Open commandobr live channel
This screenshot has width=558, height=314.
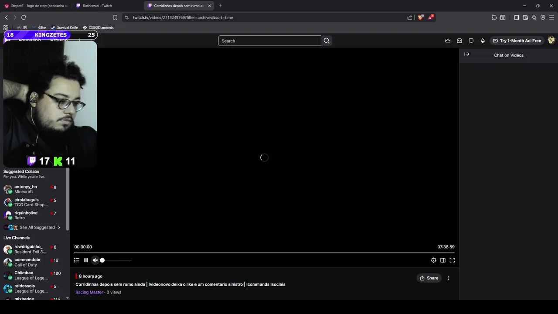click(34, 263)
